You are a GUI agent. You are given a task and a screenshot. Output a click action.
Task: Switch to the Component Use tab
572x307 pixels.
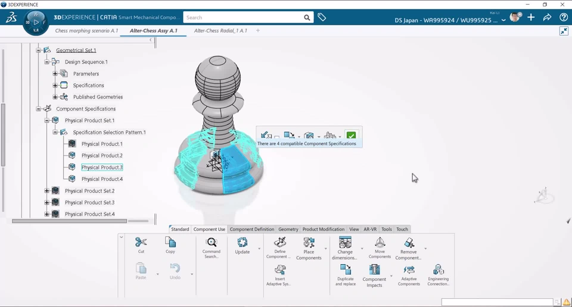pyautogui.click(x=209, y=229)
